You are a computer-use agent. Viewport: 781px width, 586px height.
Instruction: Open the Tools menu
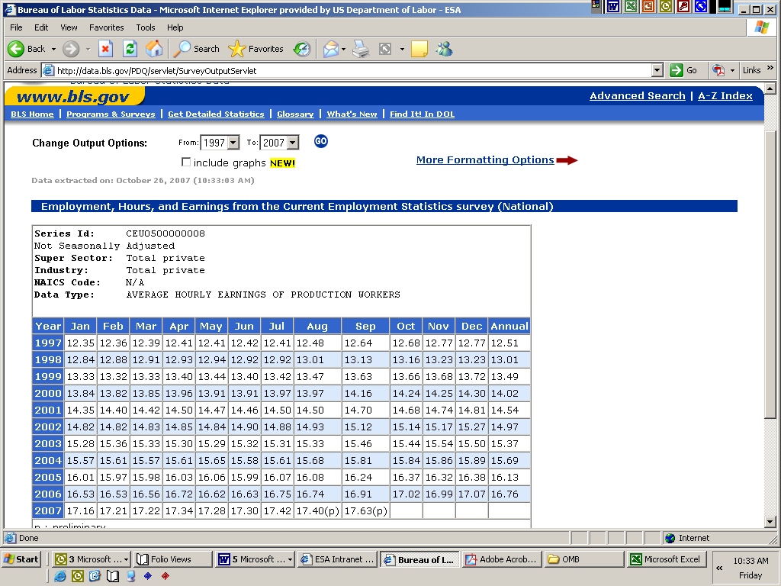[x=145, y=27]
